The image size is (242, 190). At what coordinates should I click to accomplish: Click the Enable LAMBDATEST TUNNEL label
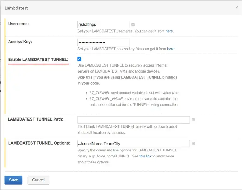[x=38, y=59]
